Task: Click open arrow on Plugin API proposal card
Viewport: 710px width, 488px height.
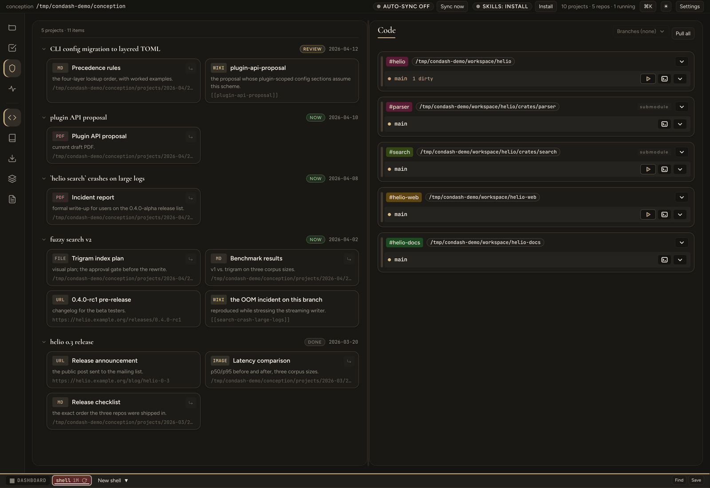Action: tap(190, 137)
